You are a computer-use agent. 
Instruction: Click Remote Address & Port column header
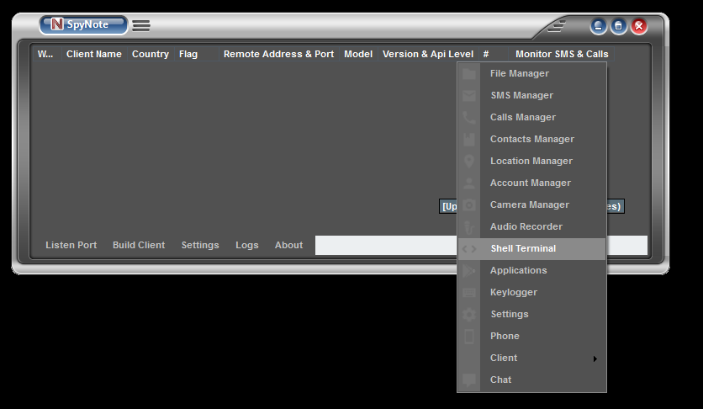coord(279,54)
